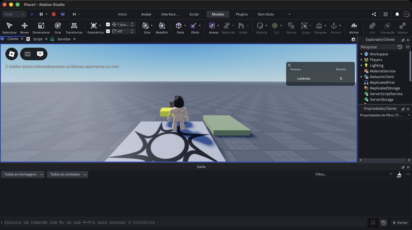Open the share icon in top bar
The height and width of the screenshot is (230, 412).
point(374,14)
